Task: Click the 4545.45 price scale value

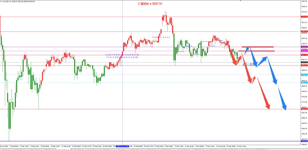Action: coord(305,123)
